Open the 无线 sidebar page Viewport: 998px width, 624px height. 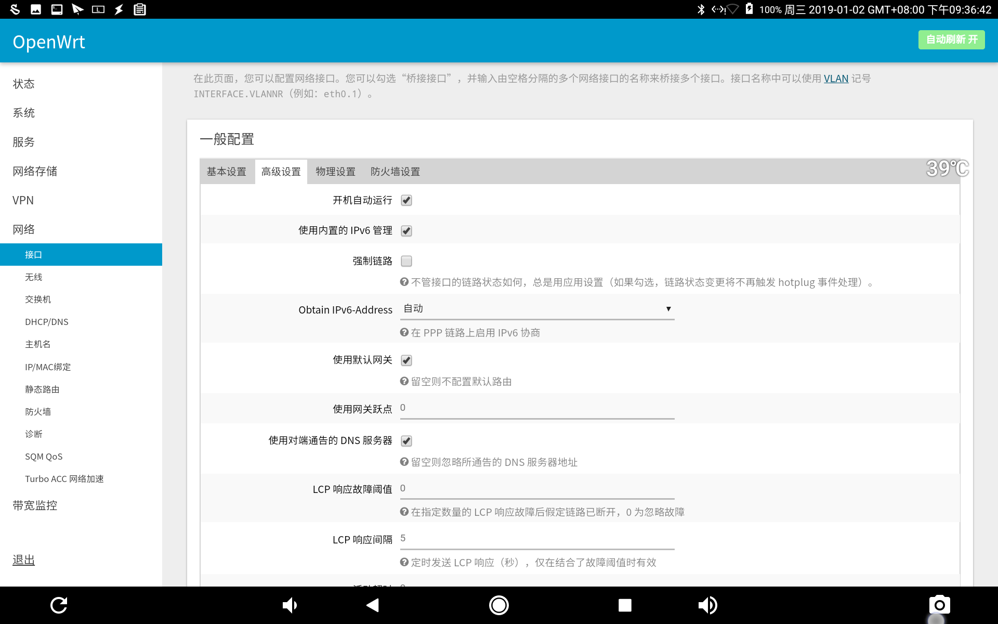click(34, 277)
